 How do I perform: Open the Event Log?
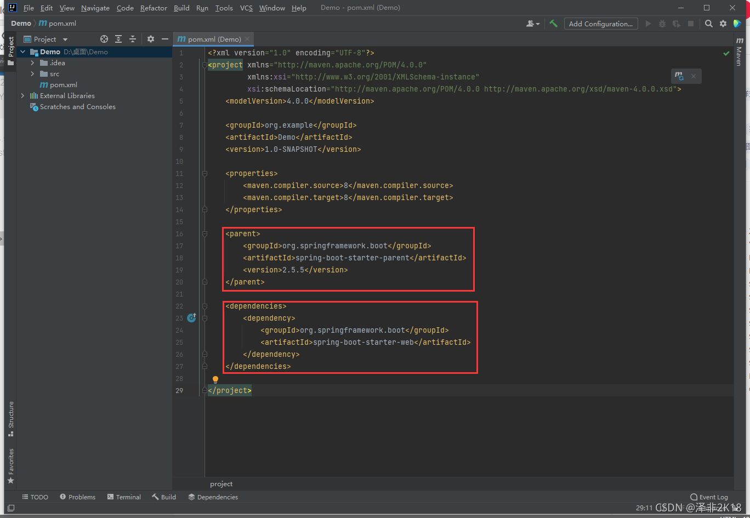pos(709,497)
